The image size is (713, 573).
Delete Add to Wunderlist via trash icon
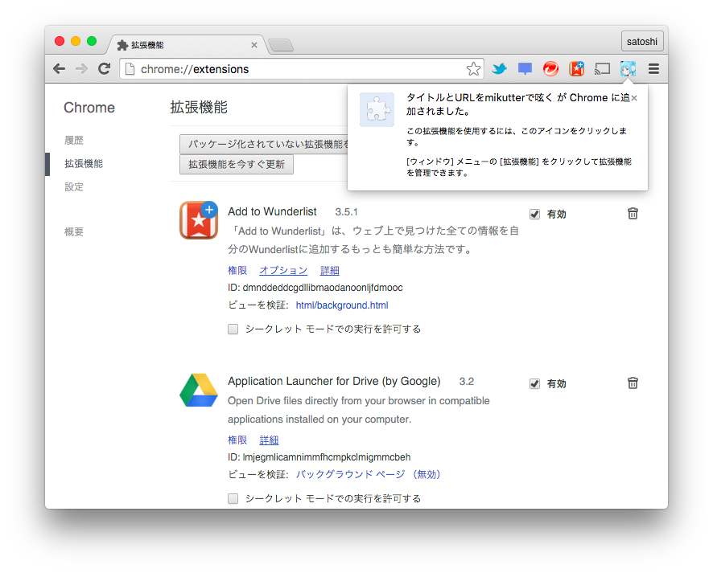[633, 214]
